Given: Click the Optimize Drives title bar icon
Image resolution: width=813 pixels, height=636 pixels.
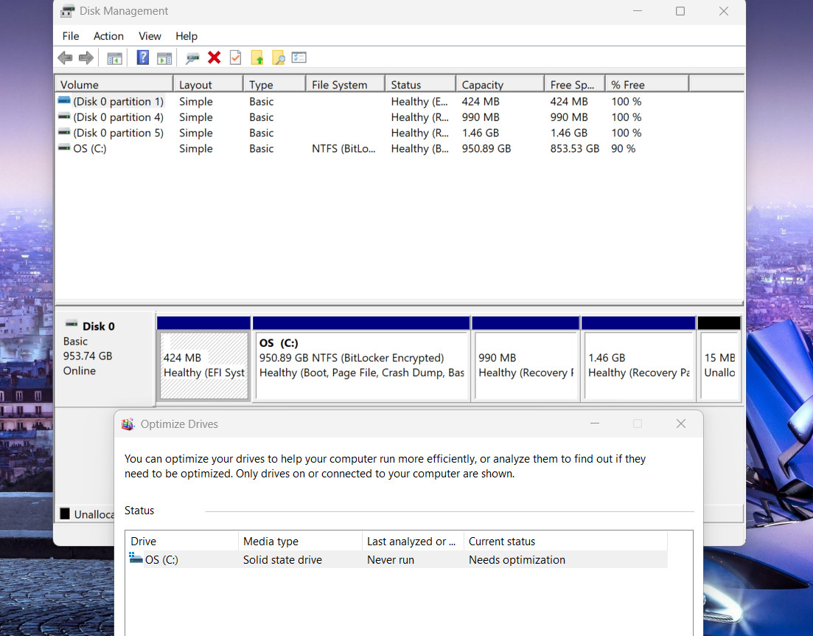Looking at the screenshot, I should coord(128,424).
